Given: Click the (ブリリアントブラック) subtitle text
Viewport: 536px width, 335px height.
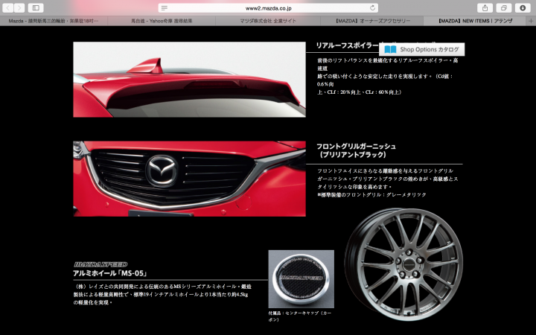Looking at the screenshot, I should pos(351,155).
